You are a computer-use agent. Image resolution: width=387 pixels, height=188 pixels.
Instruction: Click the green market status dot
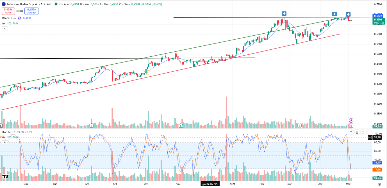(56, 4)
